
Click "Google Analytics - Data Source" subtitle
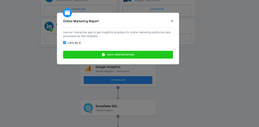pyautogui.click(x=112, y=71)
